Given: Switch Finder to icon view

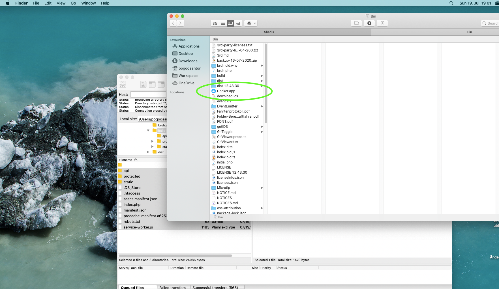Looking at the screenshot, I should (215, 23).
